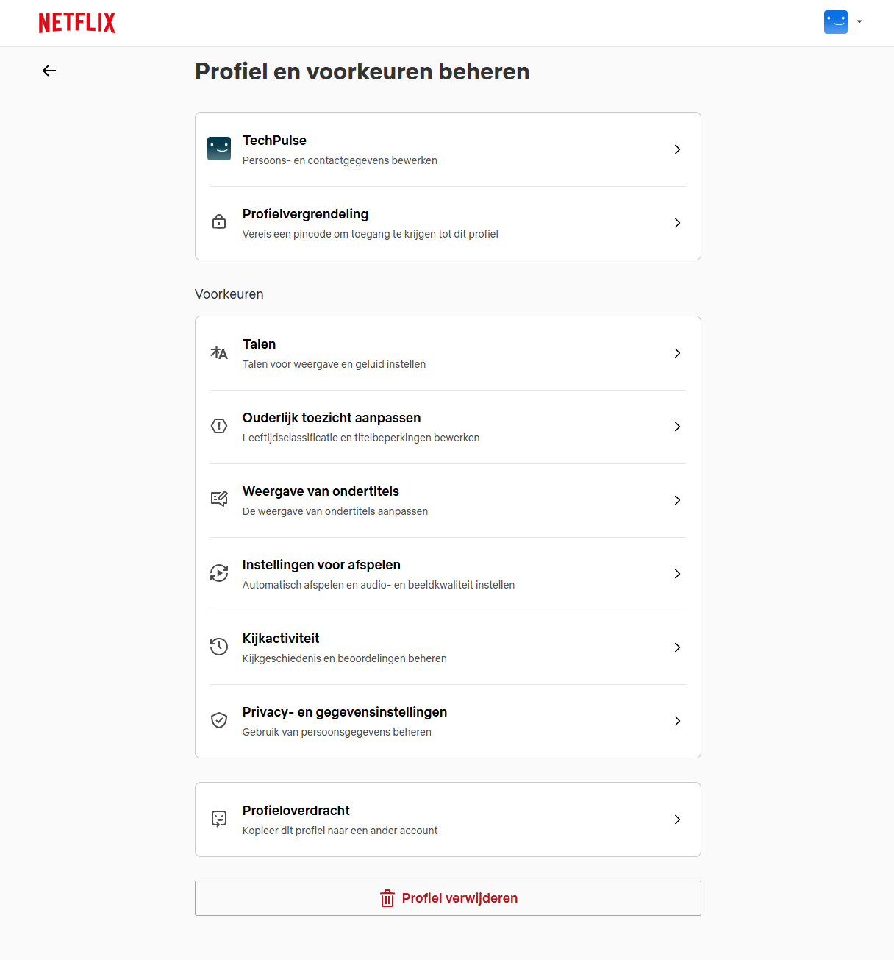The image size is (894, 960).
Task: Click the profile transfer icon for Profieloverdracht
Action: [219, 819]
